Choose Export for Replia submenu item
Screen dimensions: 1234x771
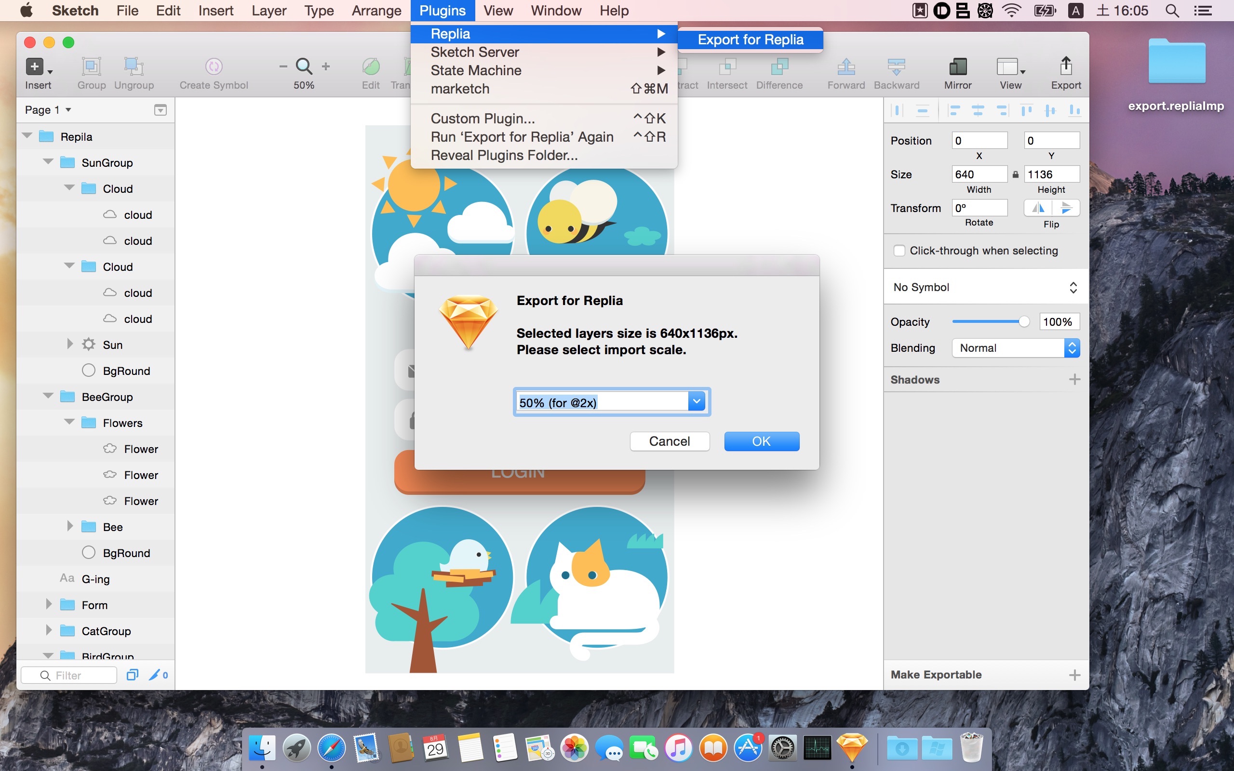click(x=750, y=40)
